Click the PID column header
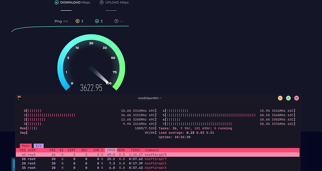322x171 pixels. tap(22, 150)
